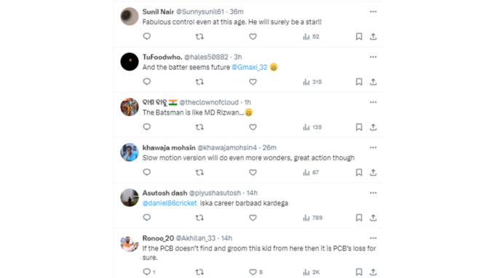View analytics showing 315 views
Screen dimensions: 495x278
point(312,82)
